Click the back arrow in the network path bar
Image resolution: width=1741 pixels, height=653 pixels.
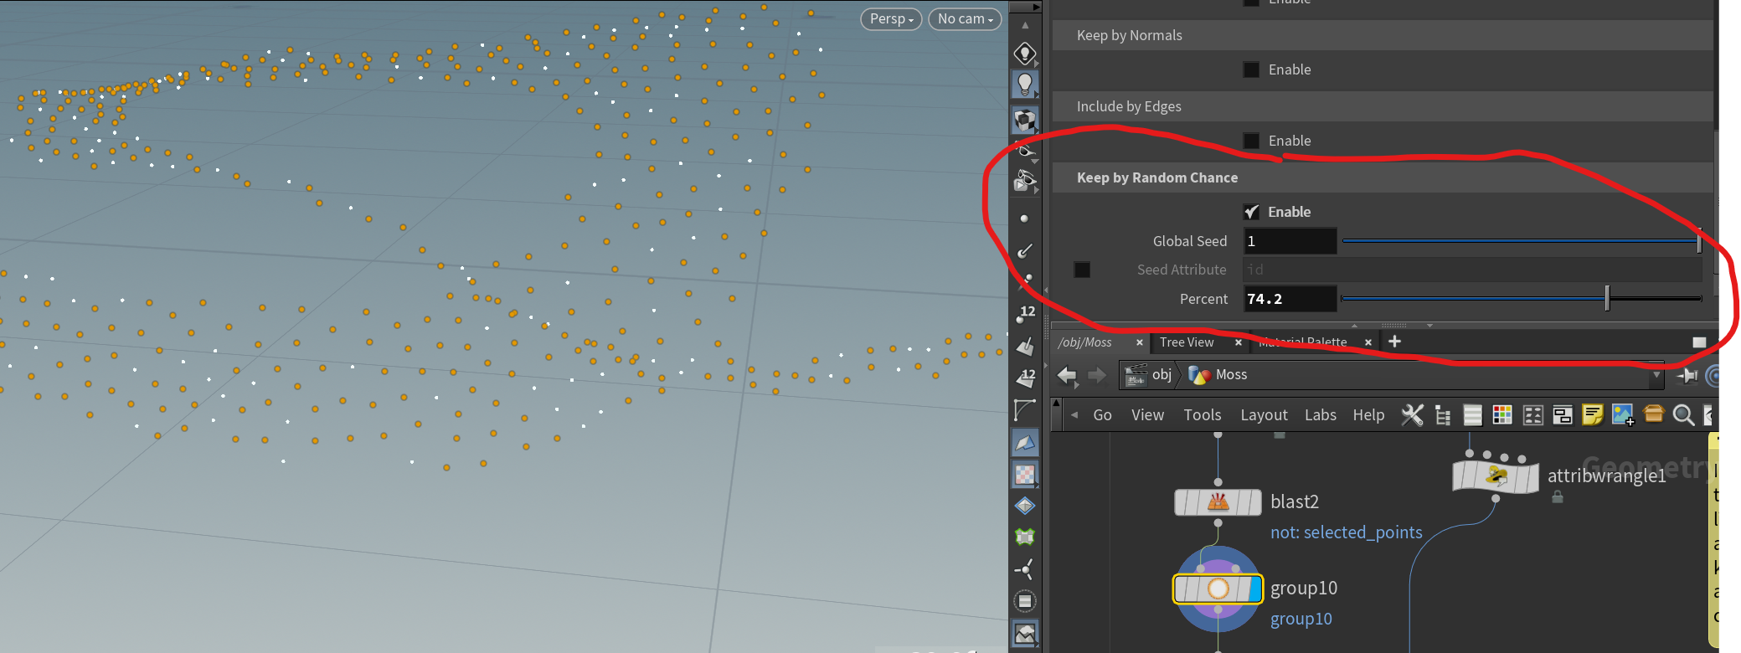1067,375
